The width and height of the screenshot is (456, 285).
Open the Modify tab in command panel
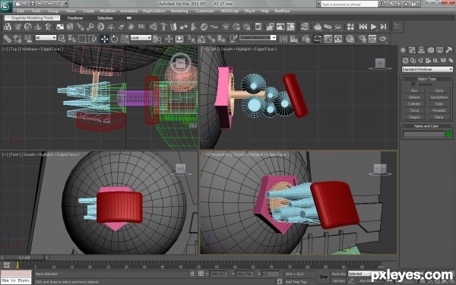coord(412,50)
